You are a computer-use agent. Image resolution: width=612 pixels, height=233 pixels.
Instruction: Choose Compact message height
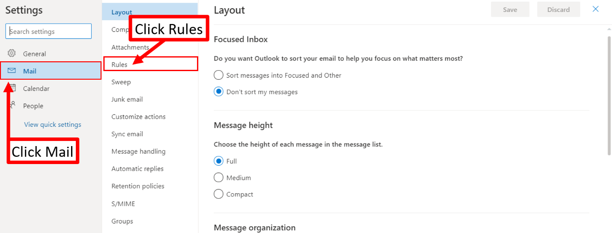(x=218, y=194)
